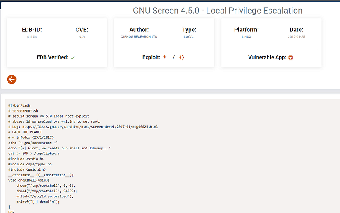This screenshot has width=340, height=213.
Task: Click the '# screenroot.sh' comment line
Action: pyautogui.click(x=23, y=111)
